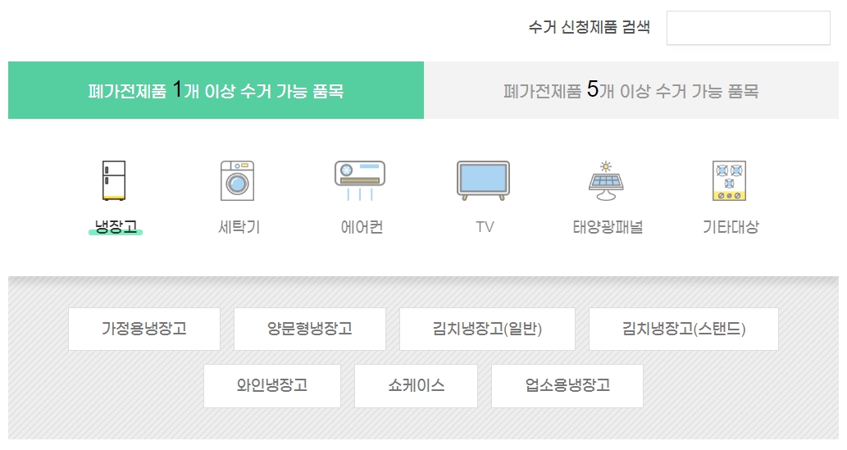Choose the 와인냉장고 button
This screenshot has height=450, width=847.
[272, 386]
